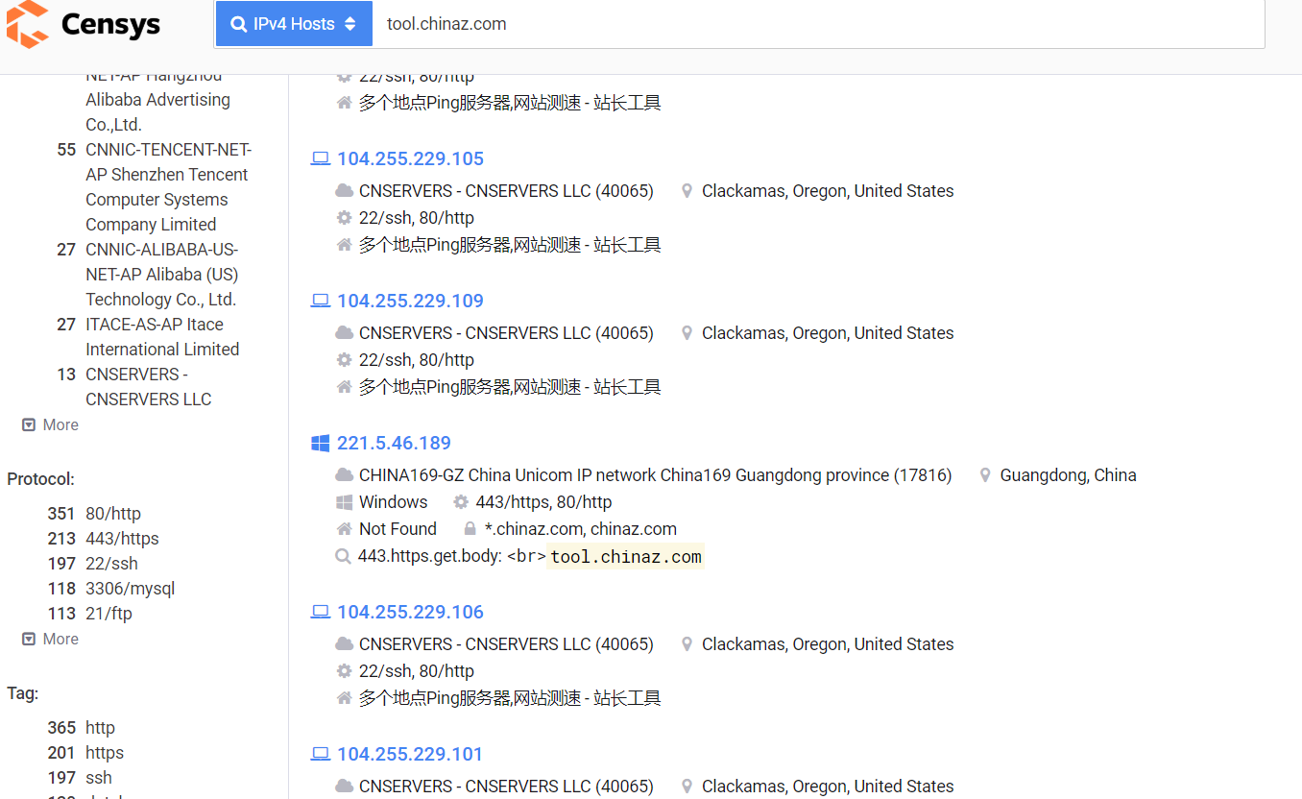Click Windows icon beside 221.5.46.189
1302x799 pixels.
321,443
